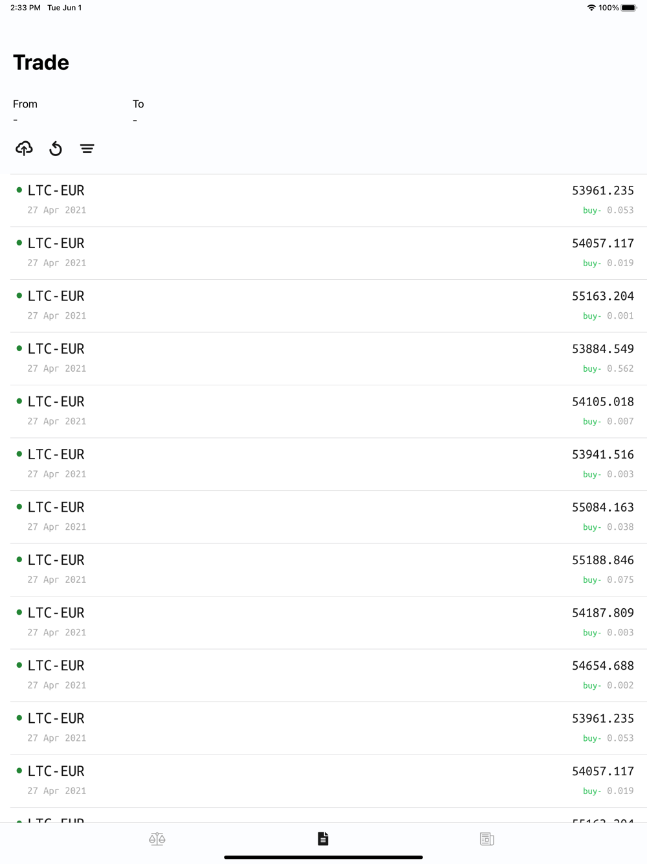Tap the battery indicator in status bar
The height and width of the screenshot is (864, 647).
(629, 8)
